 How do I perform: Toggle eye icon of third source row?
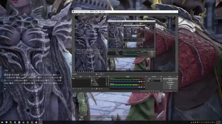click(x=106, y=82)
